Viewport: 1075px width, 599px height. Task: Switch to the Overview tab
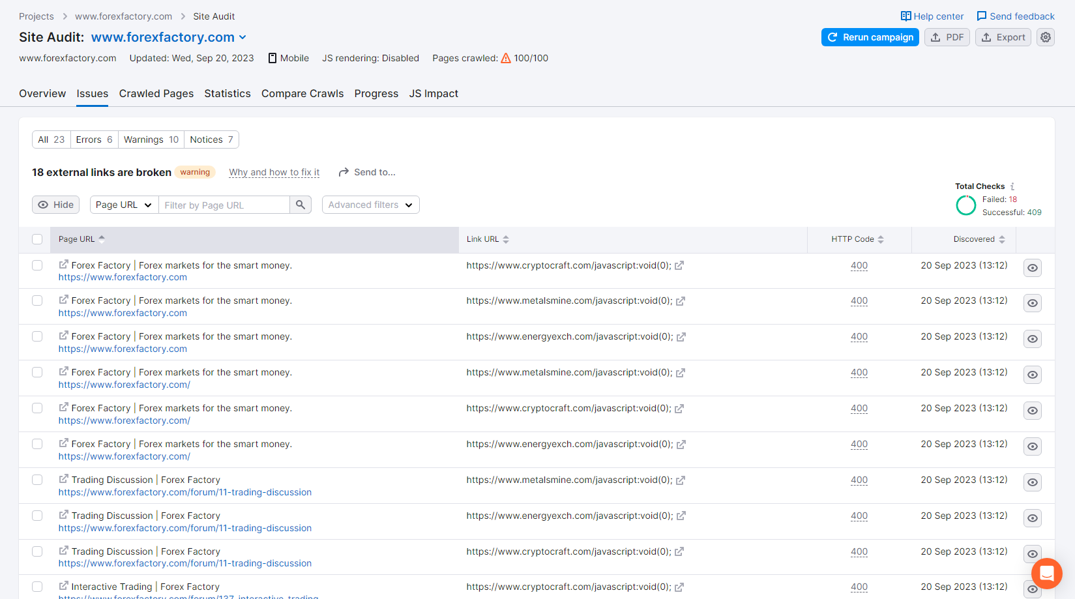click(42, 94)
